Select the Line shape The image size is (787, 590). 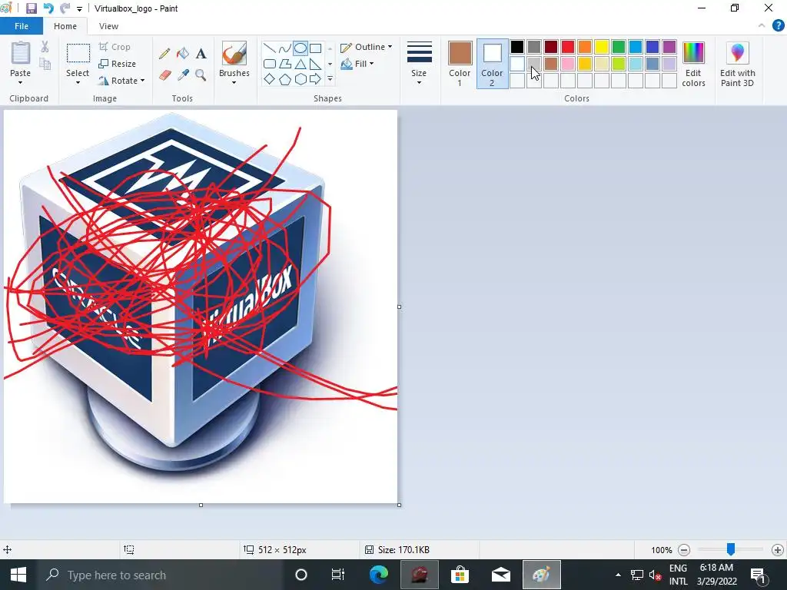270,48
